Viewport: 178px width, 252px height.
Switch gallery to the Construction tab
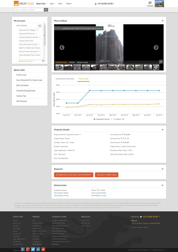[x=61, y=62]
